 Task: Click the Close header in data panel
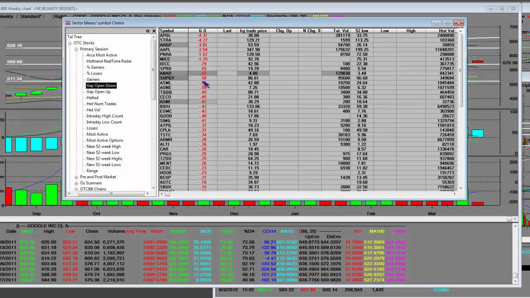click(92, 231)
